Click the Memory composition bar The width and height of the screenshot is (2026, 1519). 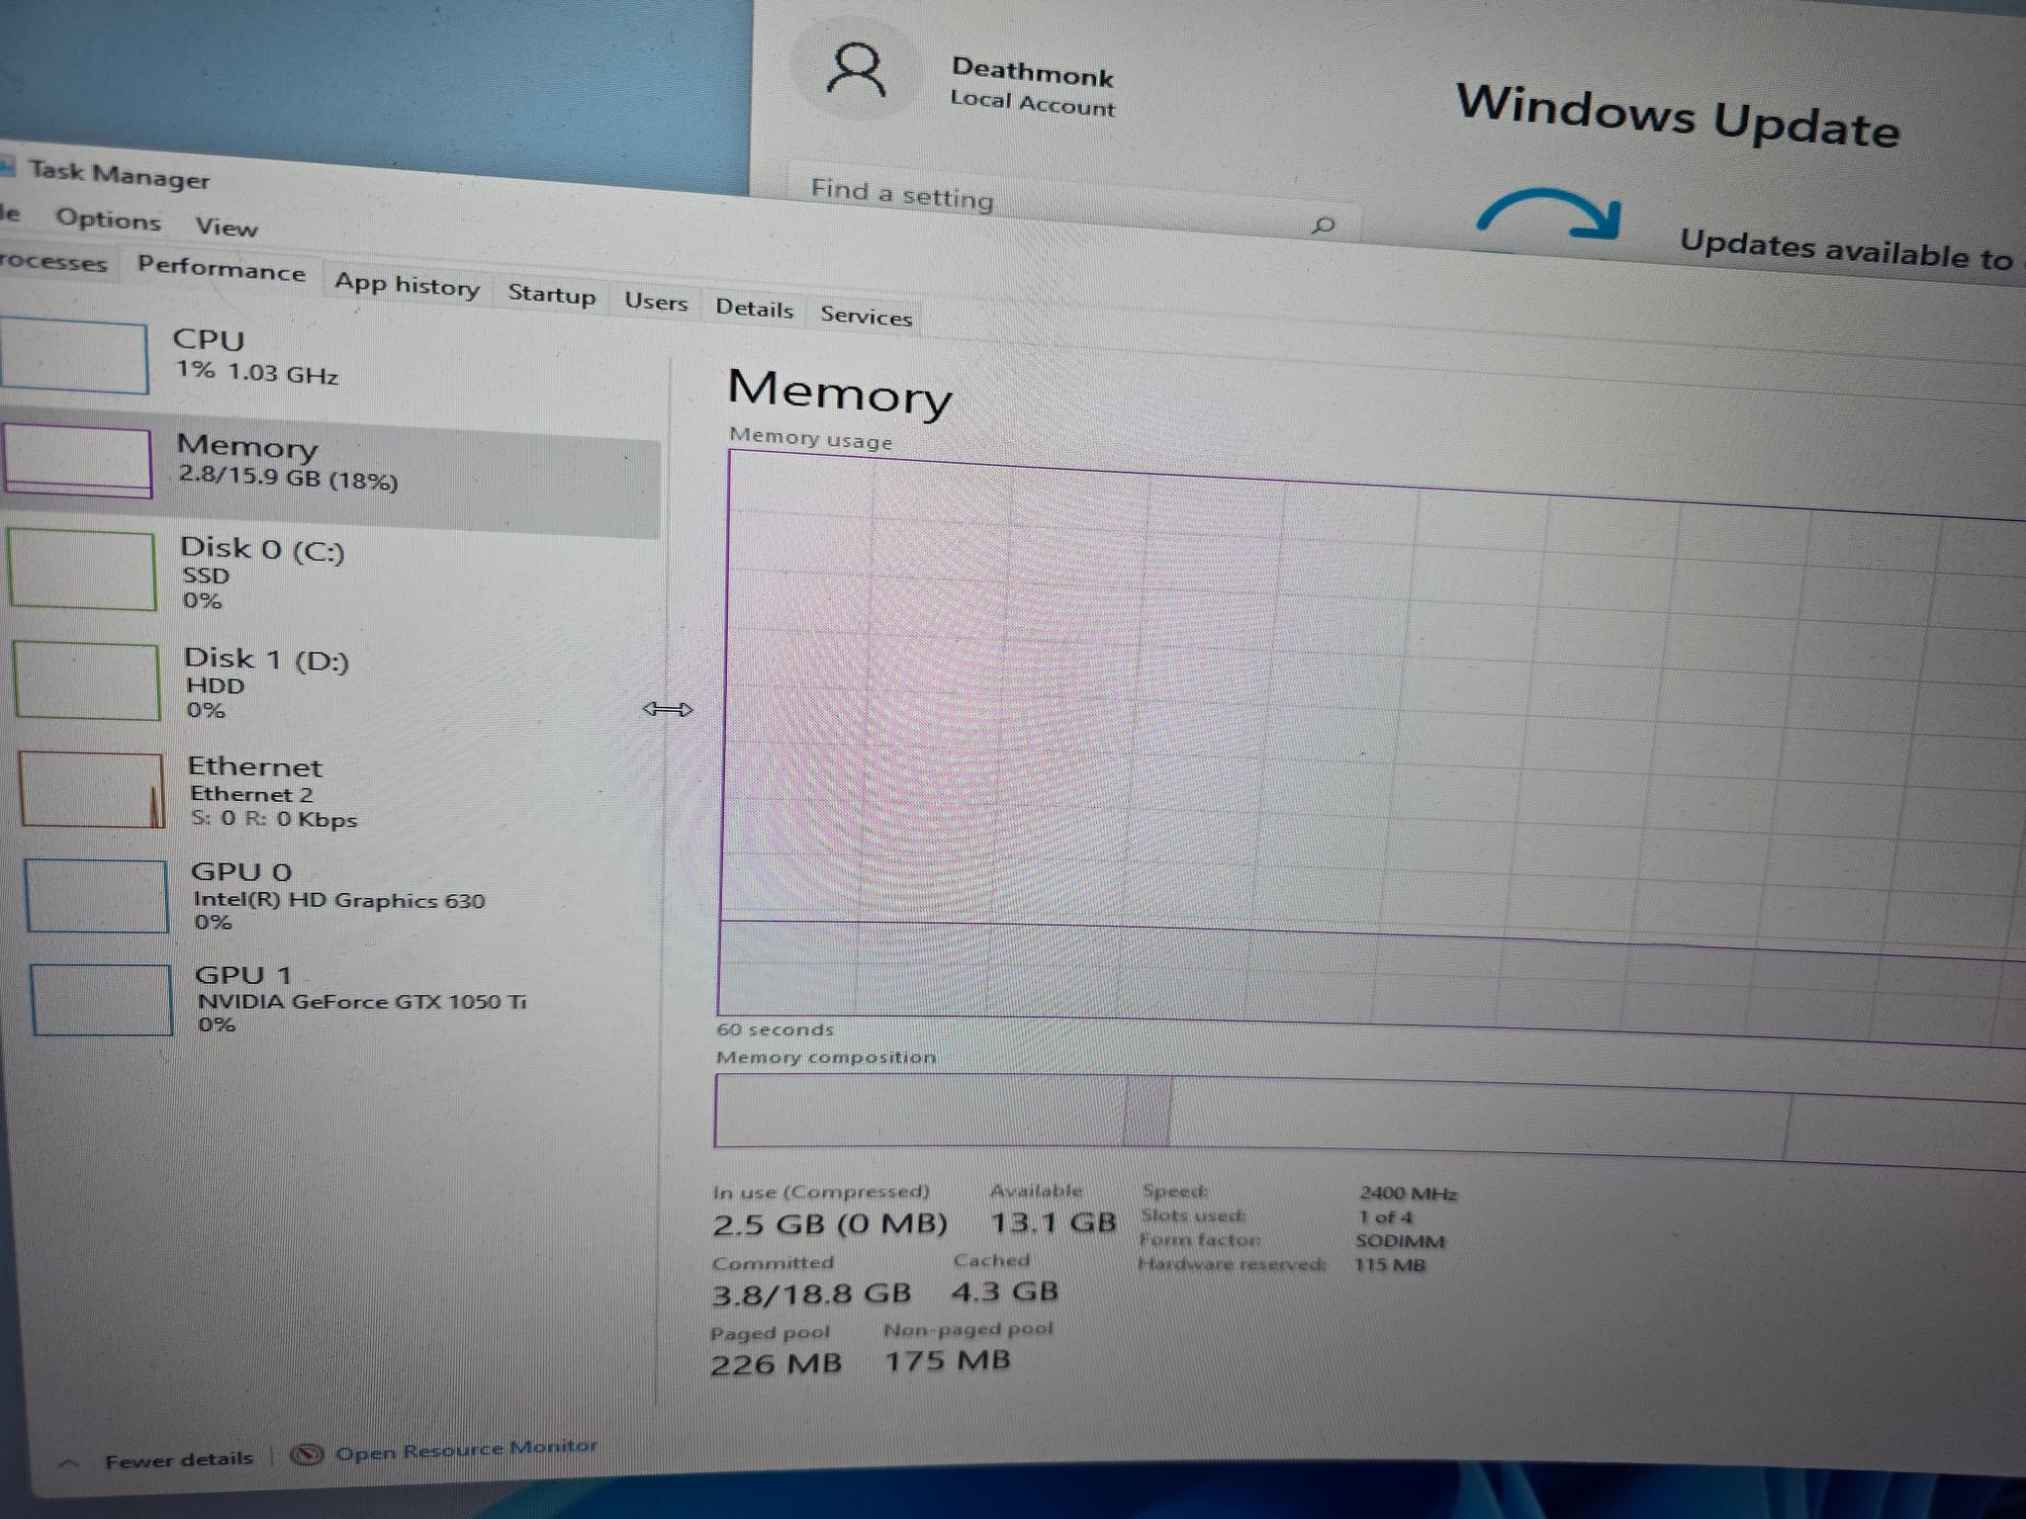[x=1370, y=1120]
